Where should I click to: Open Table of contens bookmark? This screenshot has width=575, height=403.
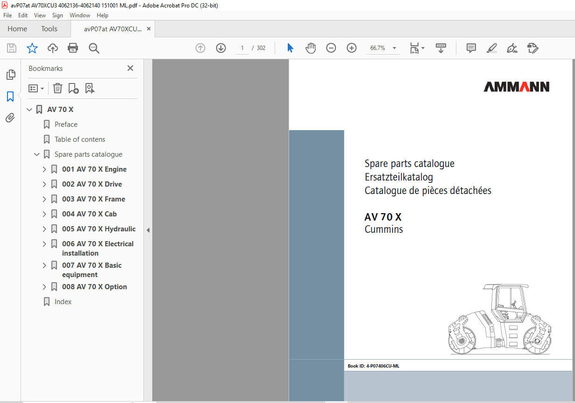coord(80,139)
